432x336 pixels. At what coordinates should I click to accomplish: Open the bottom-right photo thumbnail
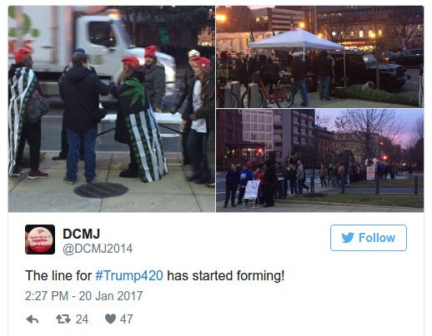point(320,161)
